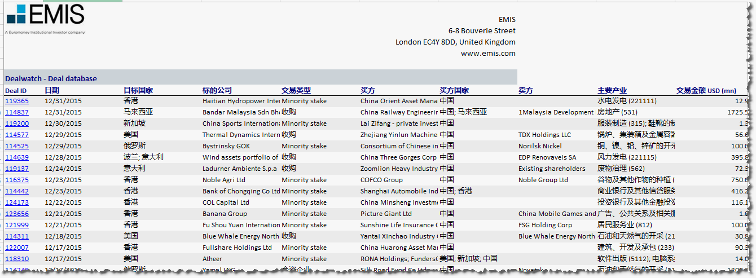The image size is (756, 278).
Task: Select seller 'TDX Holdings LLC' cell
Action: tap(544, 135)
